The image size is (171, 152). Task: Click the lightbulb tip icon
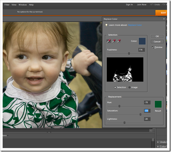[x=106, y=25]
